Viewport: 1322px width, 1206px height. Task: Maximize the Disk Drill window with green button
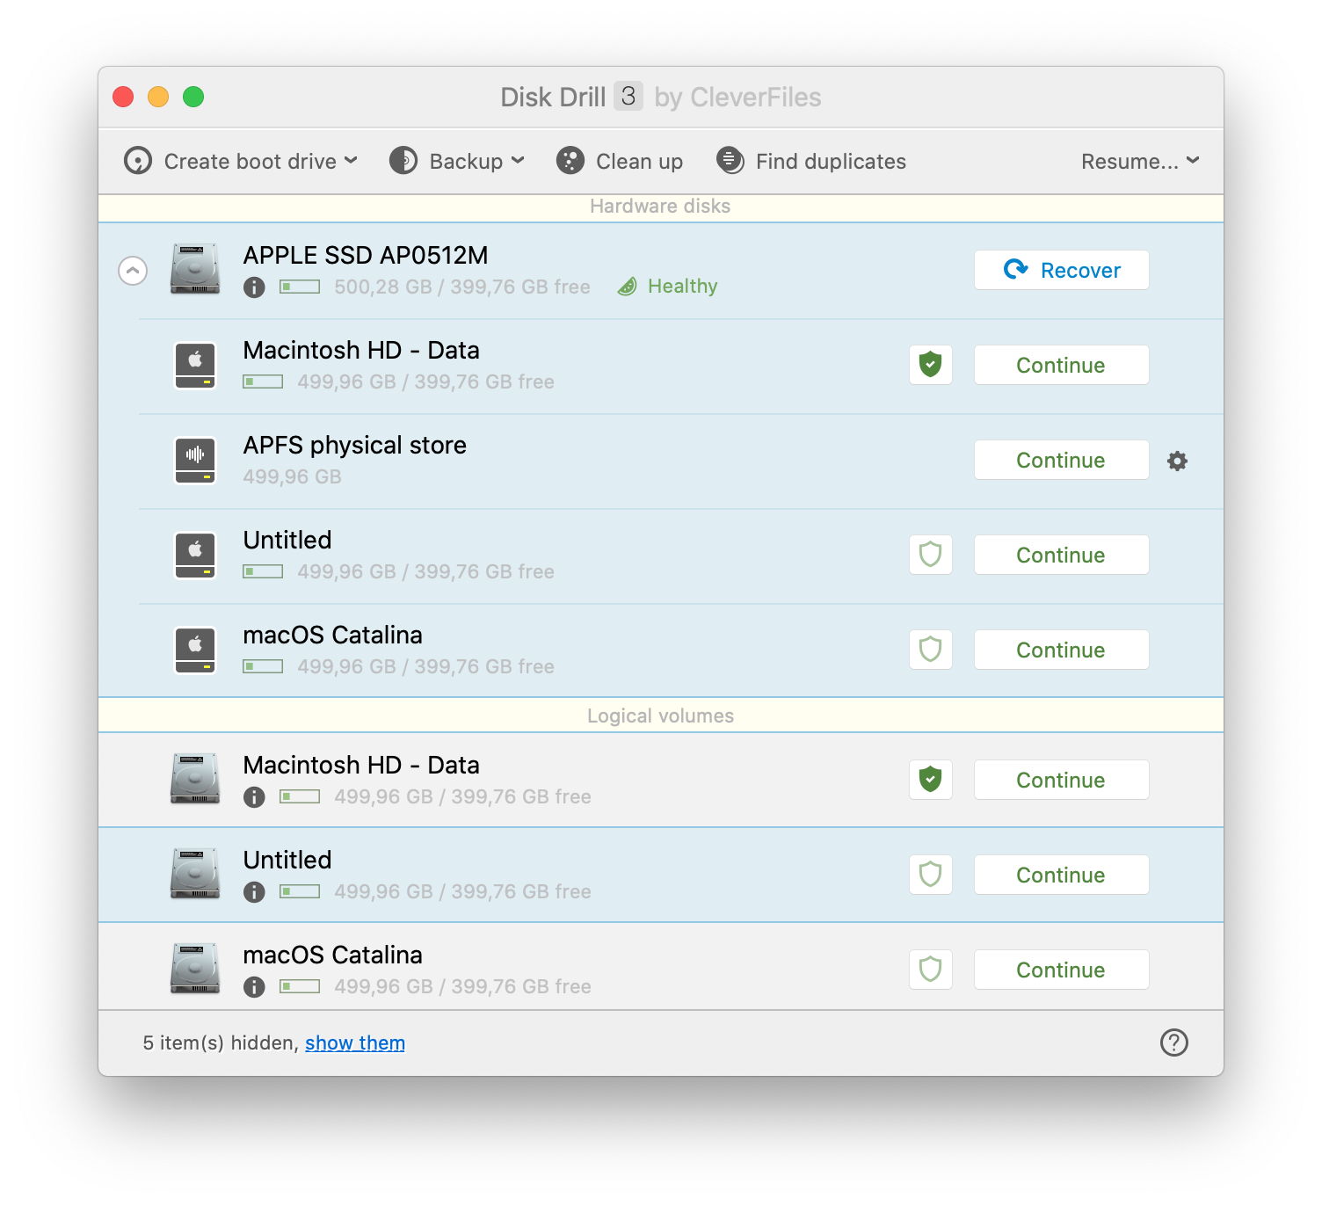pyautogui.click(x=193, y=97)
